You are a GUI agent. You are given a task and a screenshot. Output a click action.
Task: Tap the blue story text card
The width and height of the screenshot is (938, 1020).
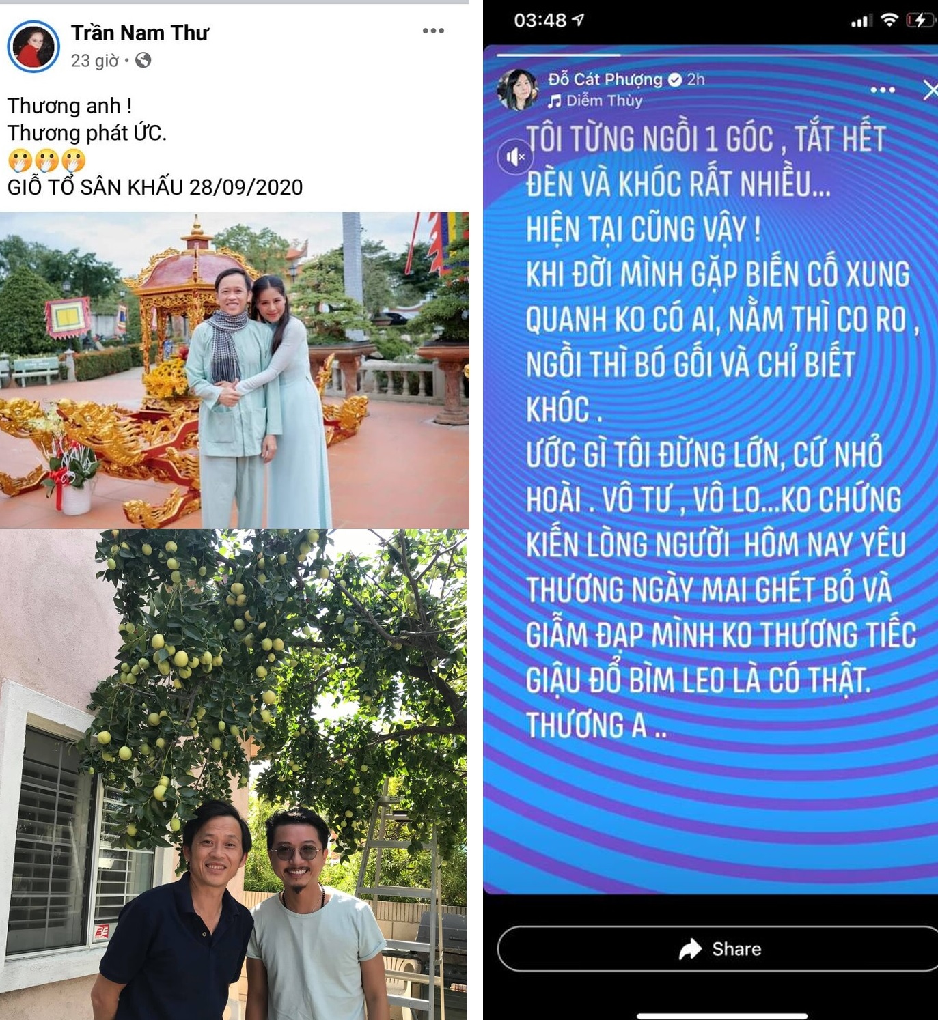pos(711,470)
